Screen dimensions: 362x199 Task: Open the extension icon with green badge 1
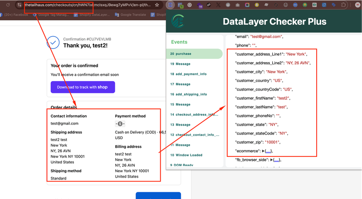180,5
